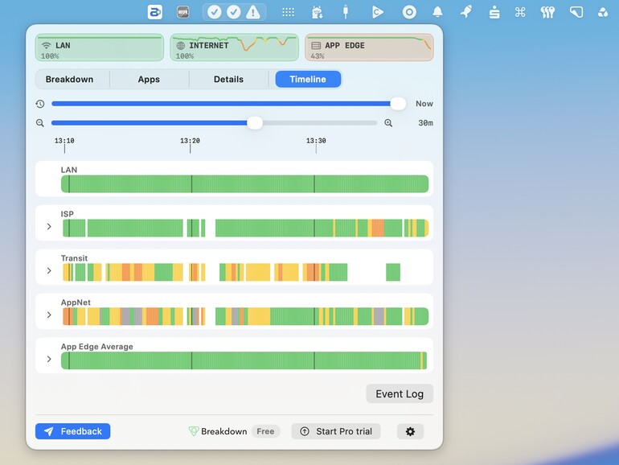The height and width of the screenshot is (465, 619).
Task: Open the notification bell in menu bar
Action: tap(437, 12)
